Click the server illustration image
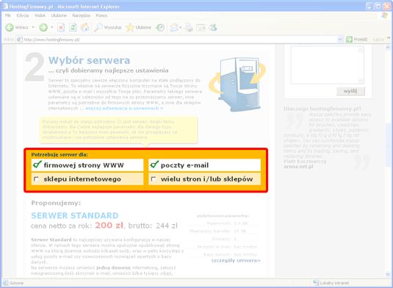This screenshot has width=393, height=288. tap(237, 84)
